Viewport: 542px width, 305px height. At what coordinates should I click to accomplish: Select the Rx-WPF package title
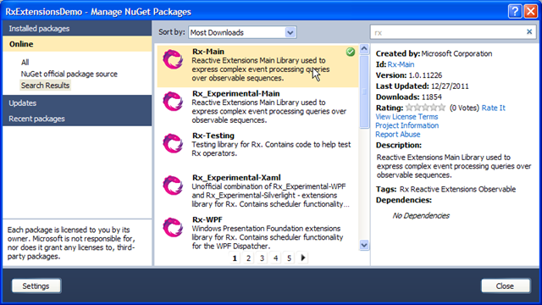tap(207, 219)
